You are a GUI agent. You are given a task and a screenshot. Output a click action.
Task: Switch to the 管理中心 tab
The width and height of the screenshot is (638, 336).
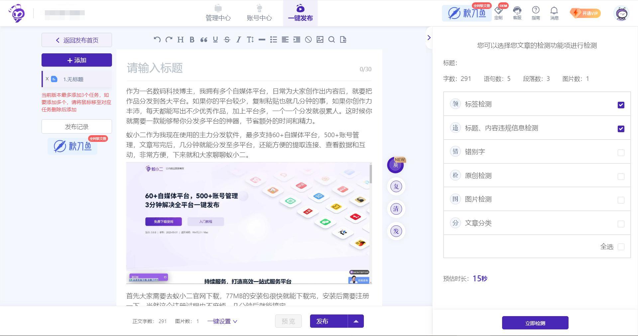(x=218, y=13)
